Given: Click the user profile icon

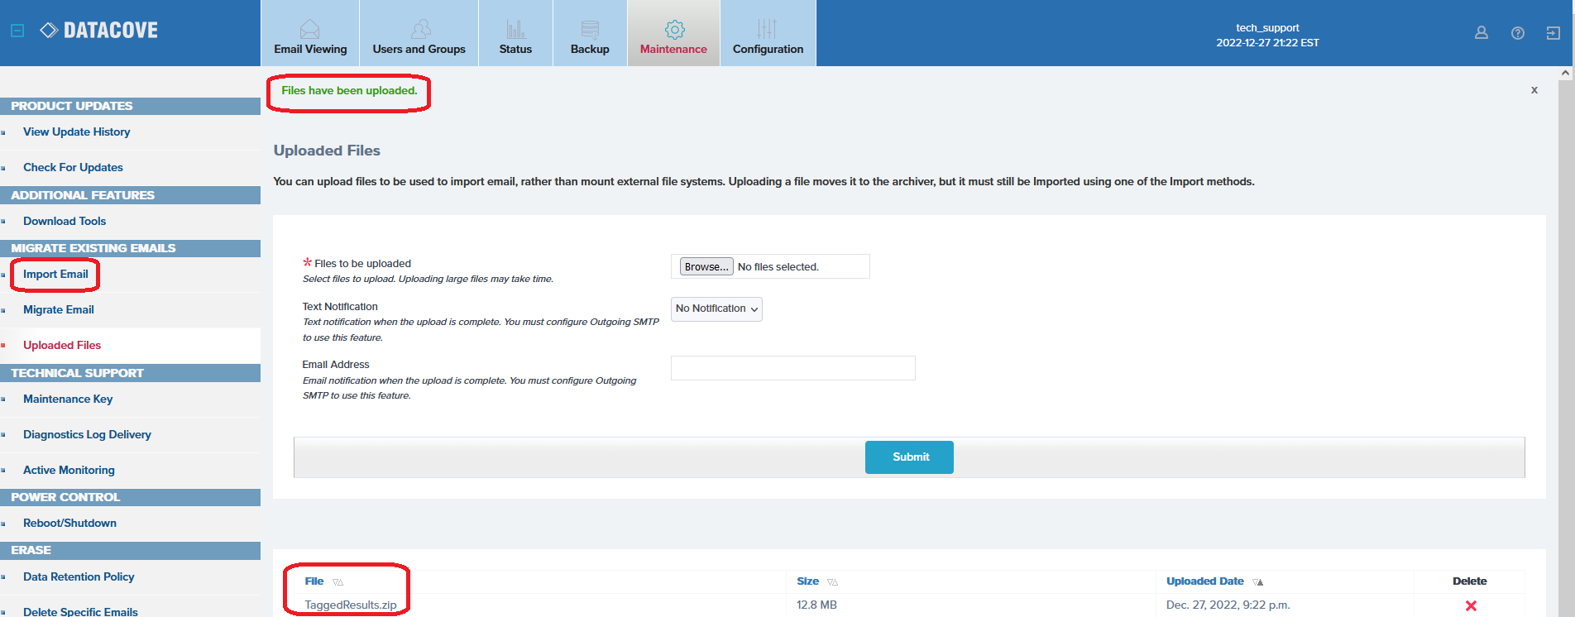Looking at the screenshot, I should tap(1481, 33).
